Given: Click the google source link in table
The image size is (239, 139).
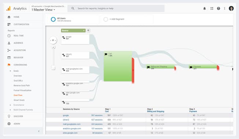Looking at the screenshot, I should pyautogui.click(x=66, y=116).
